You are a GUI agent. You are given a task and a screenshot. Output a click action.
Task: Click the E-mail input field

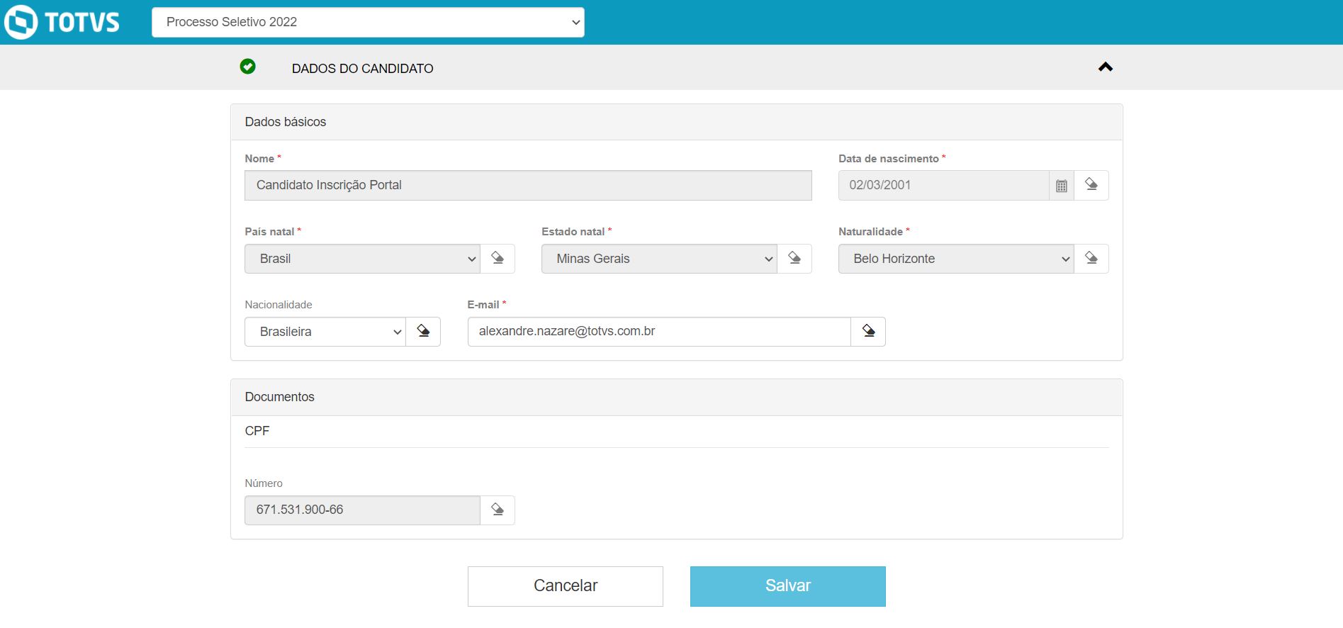click(659, 332)
